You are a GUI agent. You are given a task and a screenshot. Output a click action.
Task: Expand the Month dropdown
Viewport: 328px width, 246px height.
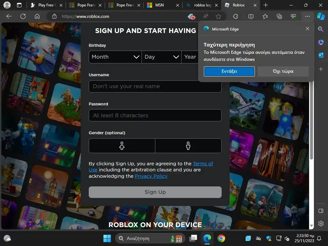(x=115, y=57)
